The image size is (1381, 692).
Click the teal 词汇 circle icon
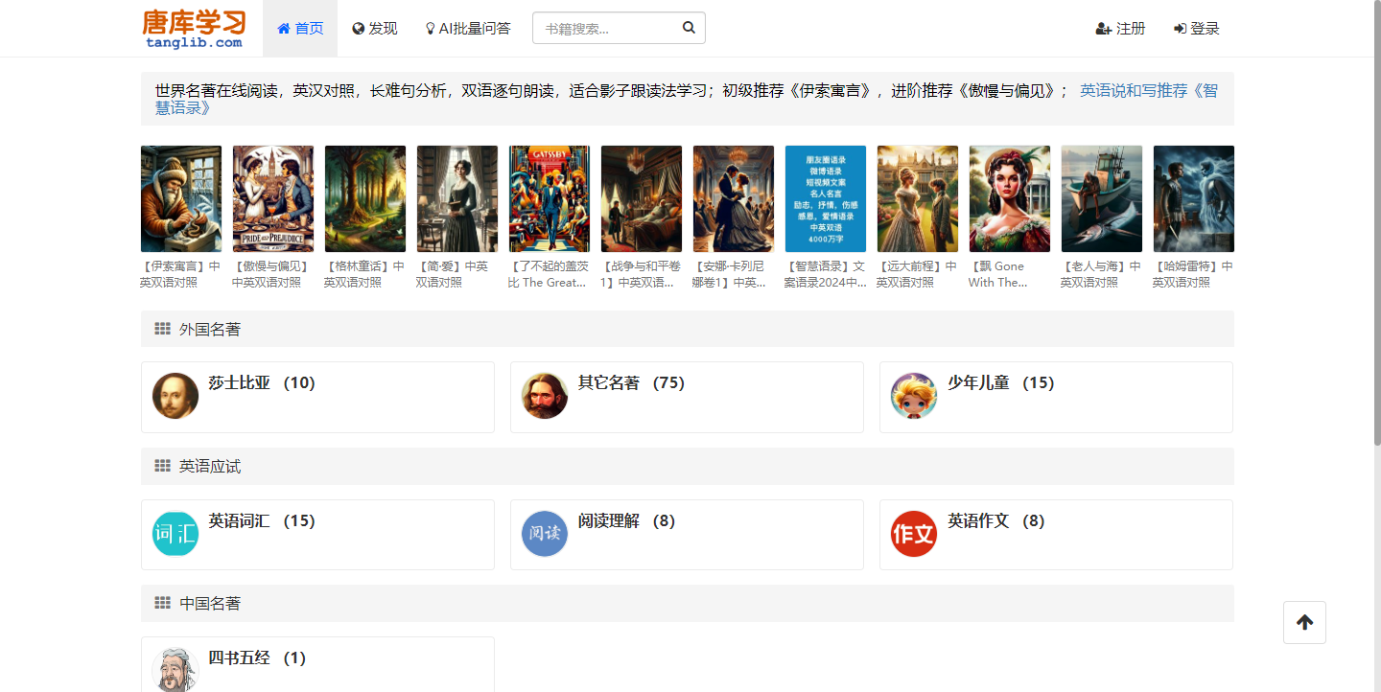click(x=176, y=533)
